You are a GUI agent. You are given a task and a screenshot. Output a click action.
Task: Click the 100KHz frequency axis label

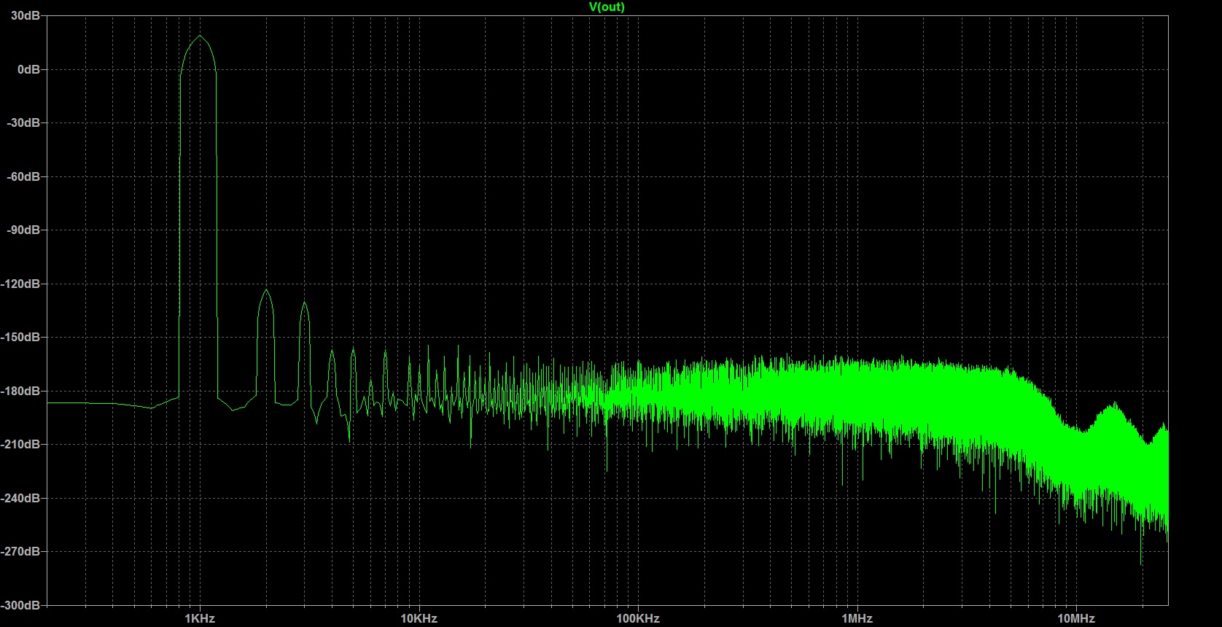638,618
